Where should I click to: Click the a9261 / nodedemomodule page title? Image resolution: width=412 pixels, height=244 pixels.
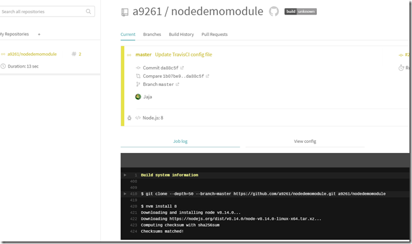pyautogui.click(x=198, y=11)
